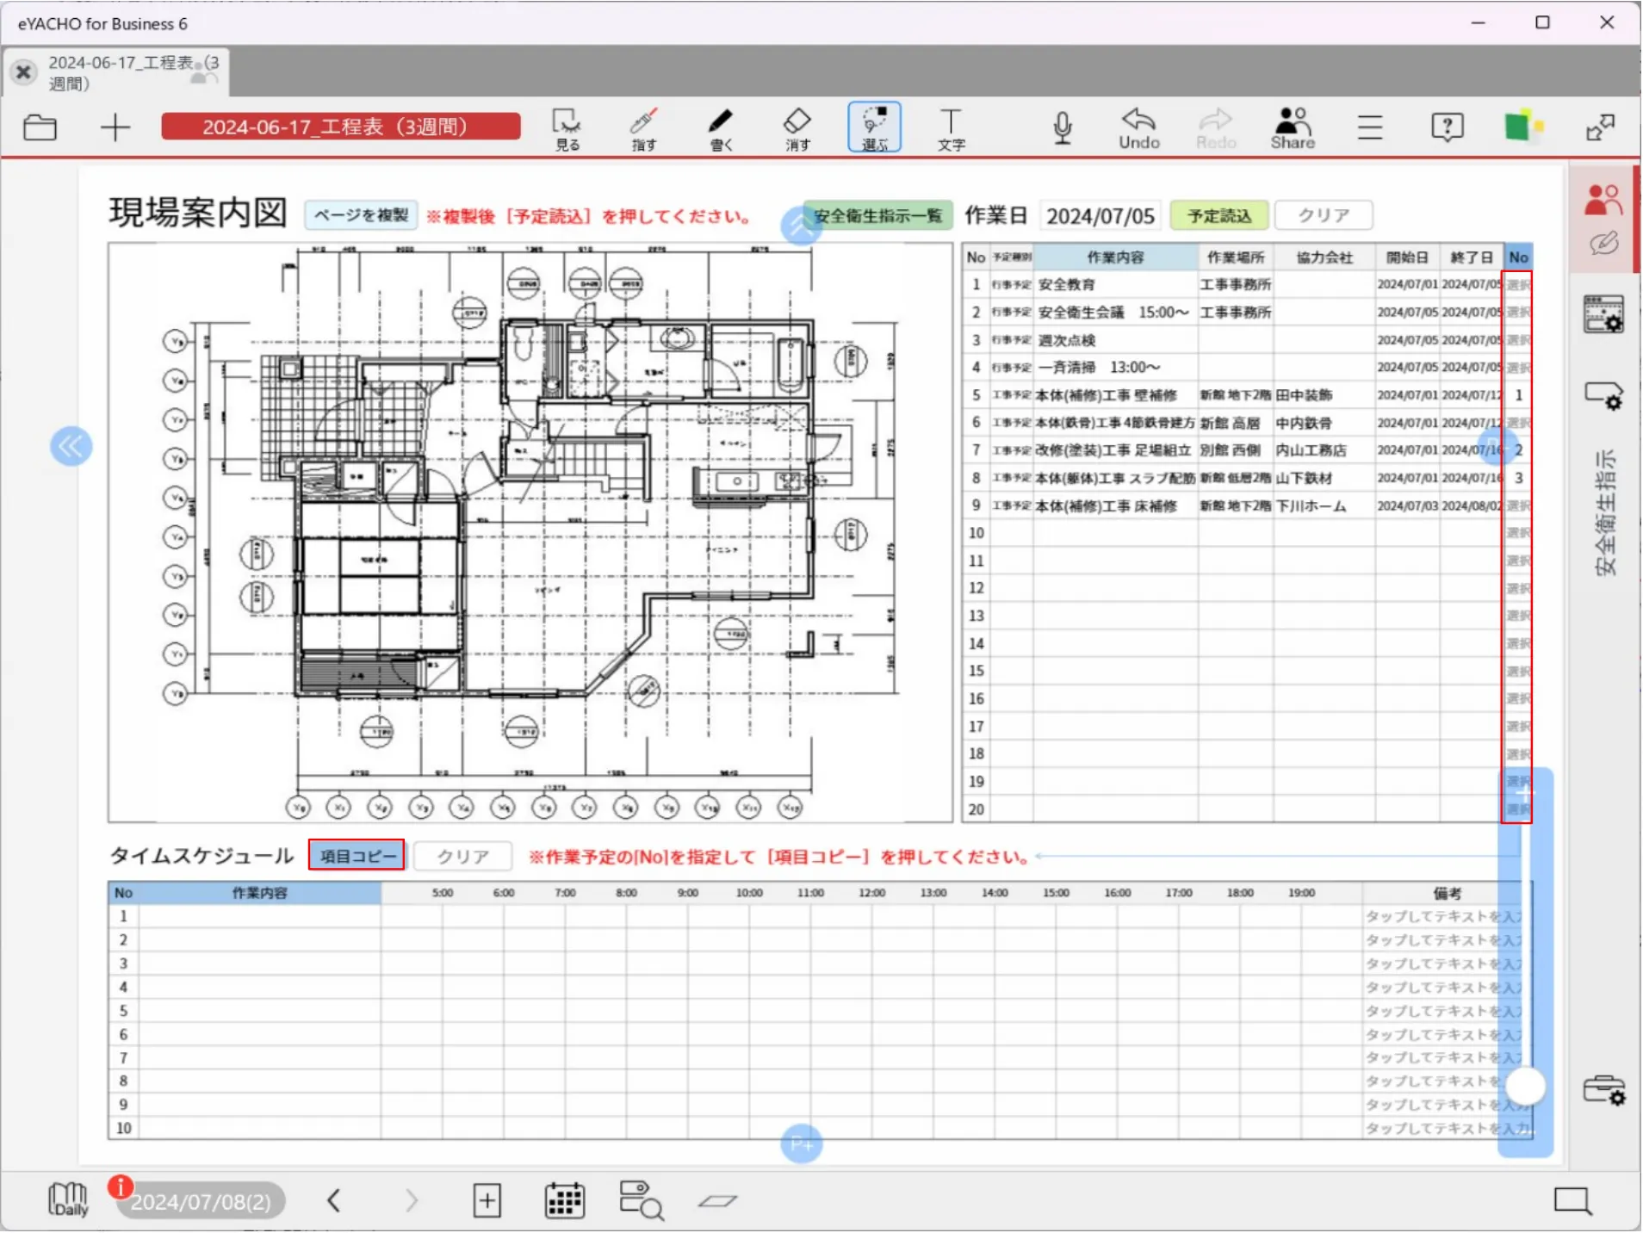Close the 2024-06-17_工程表 tab
The height and width of the screenshot is (1233, 1643).
click(x=24, y=72)
